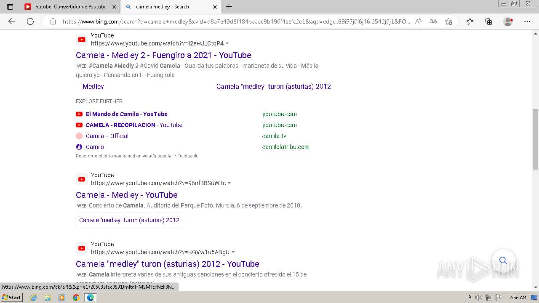Click the Bing address bar URL
The image size is (539, 303).
[236, 21]
